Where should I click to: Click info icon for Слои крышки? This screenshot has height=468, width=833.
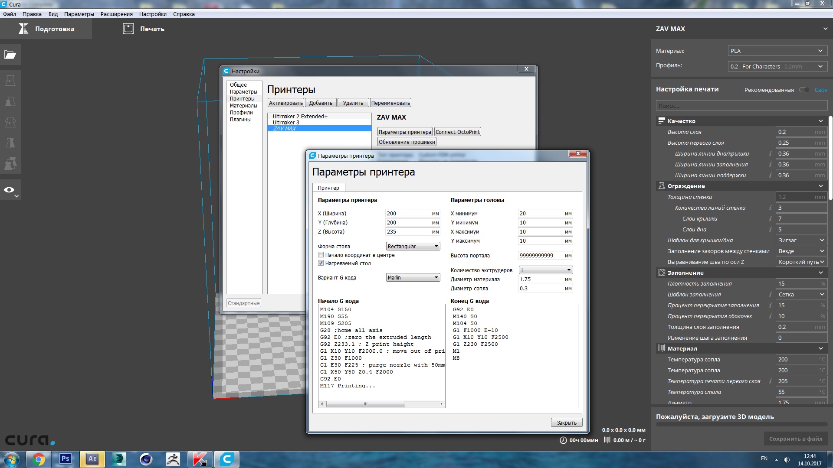[x=771, y=218]
